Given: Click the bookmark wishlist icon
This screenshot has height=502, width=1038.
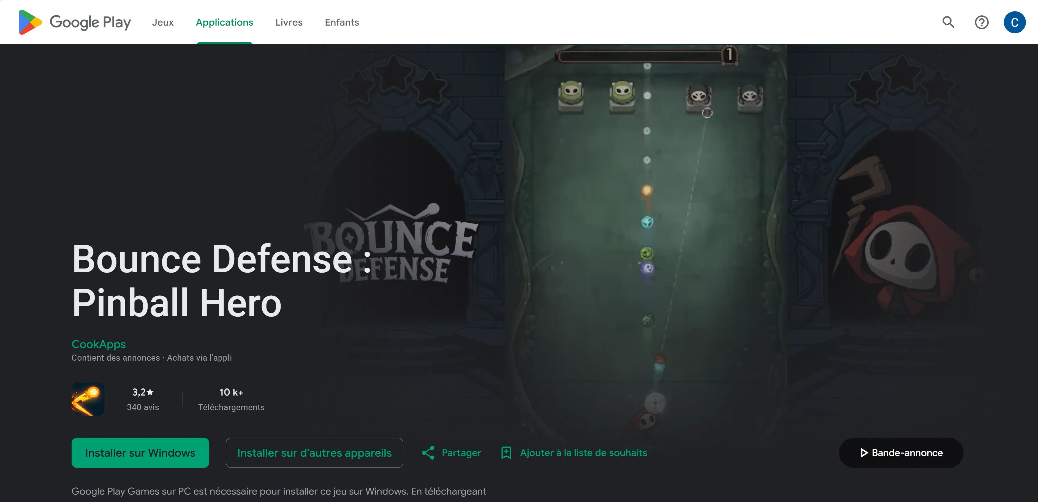Looking at the screenshot, I should (x=506, y=452).
